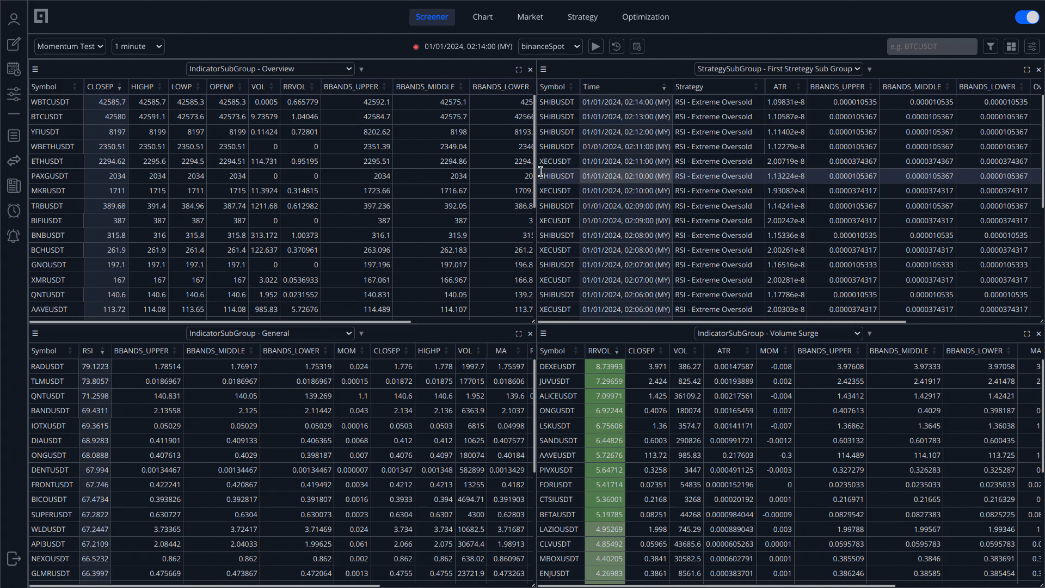
Task: Click the filter funnel icon
Action: [991, 47]
